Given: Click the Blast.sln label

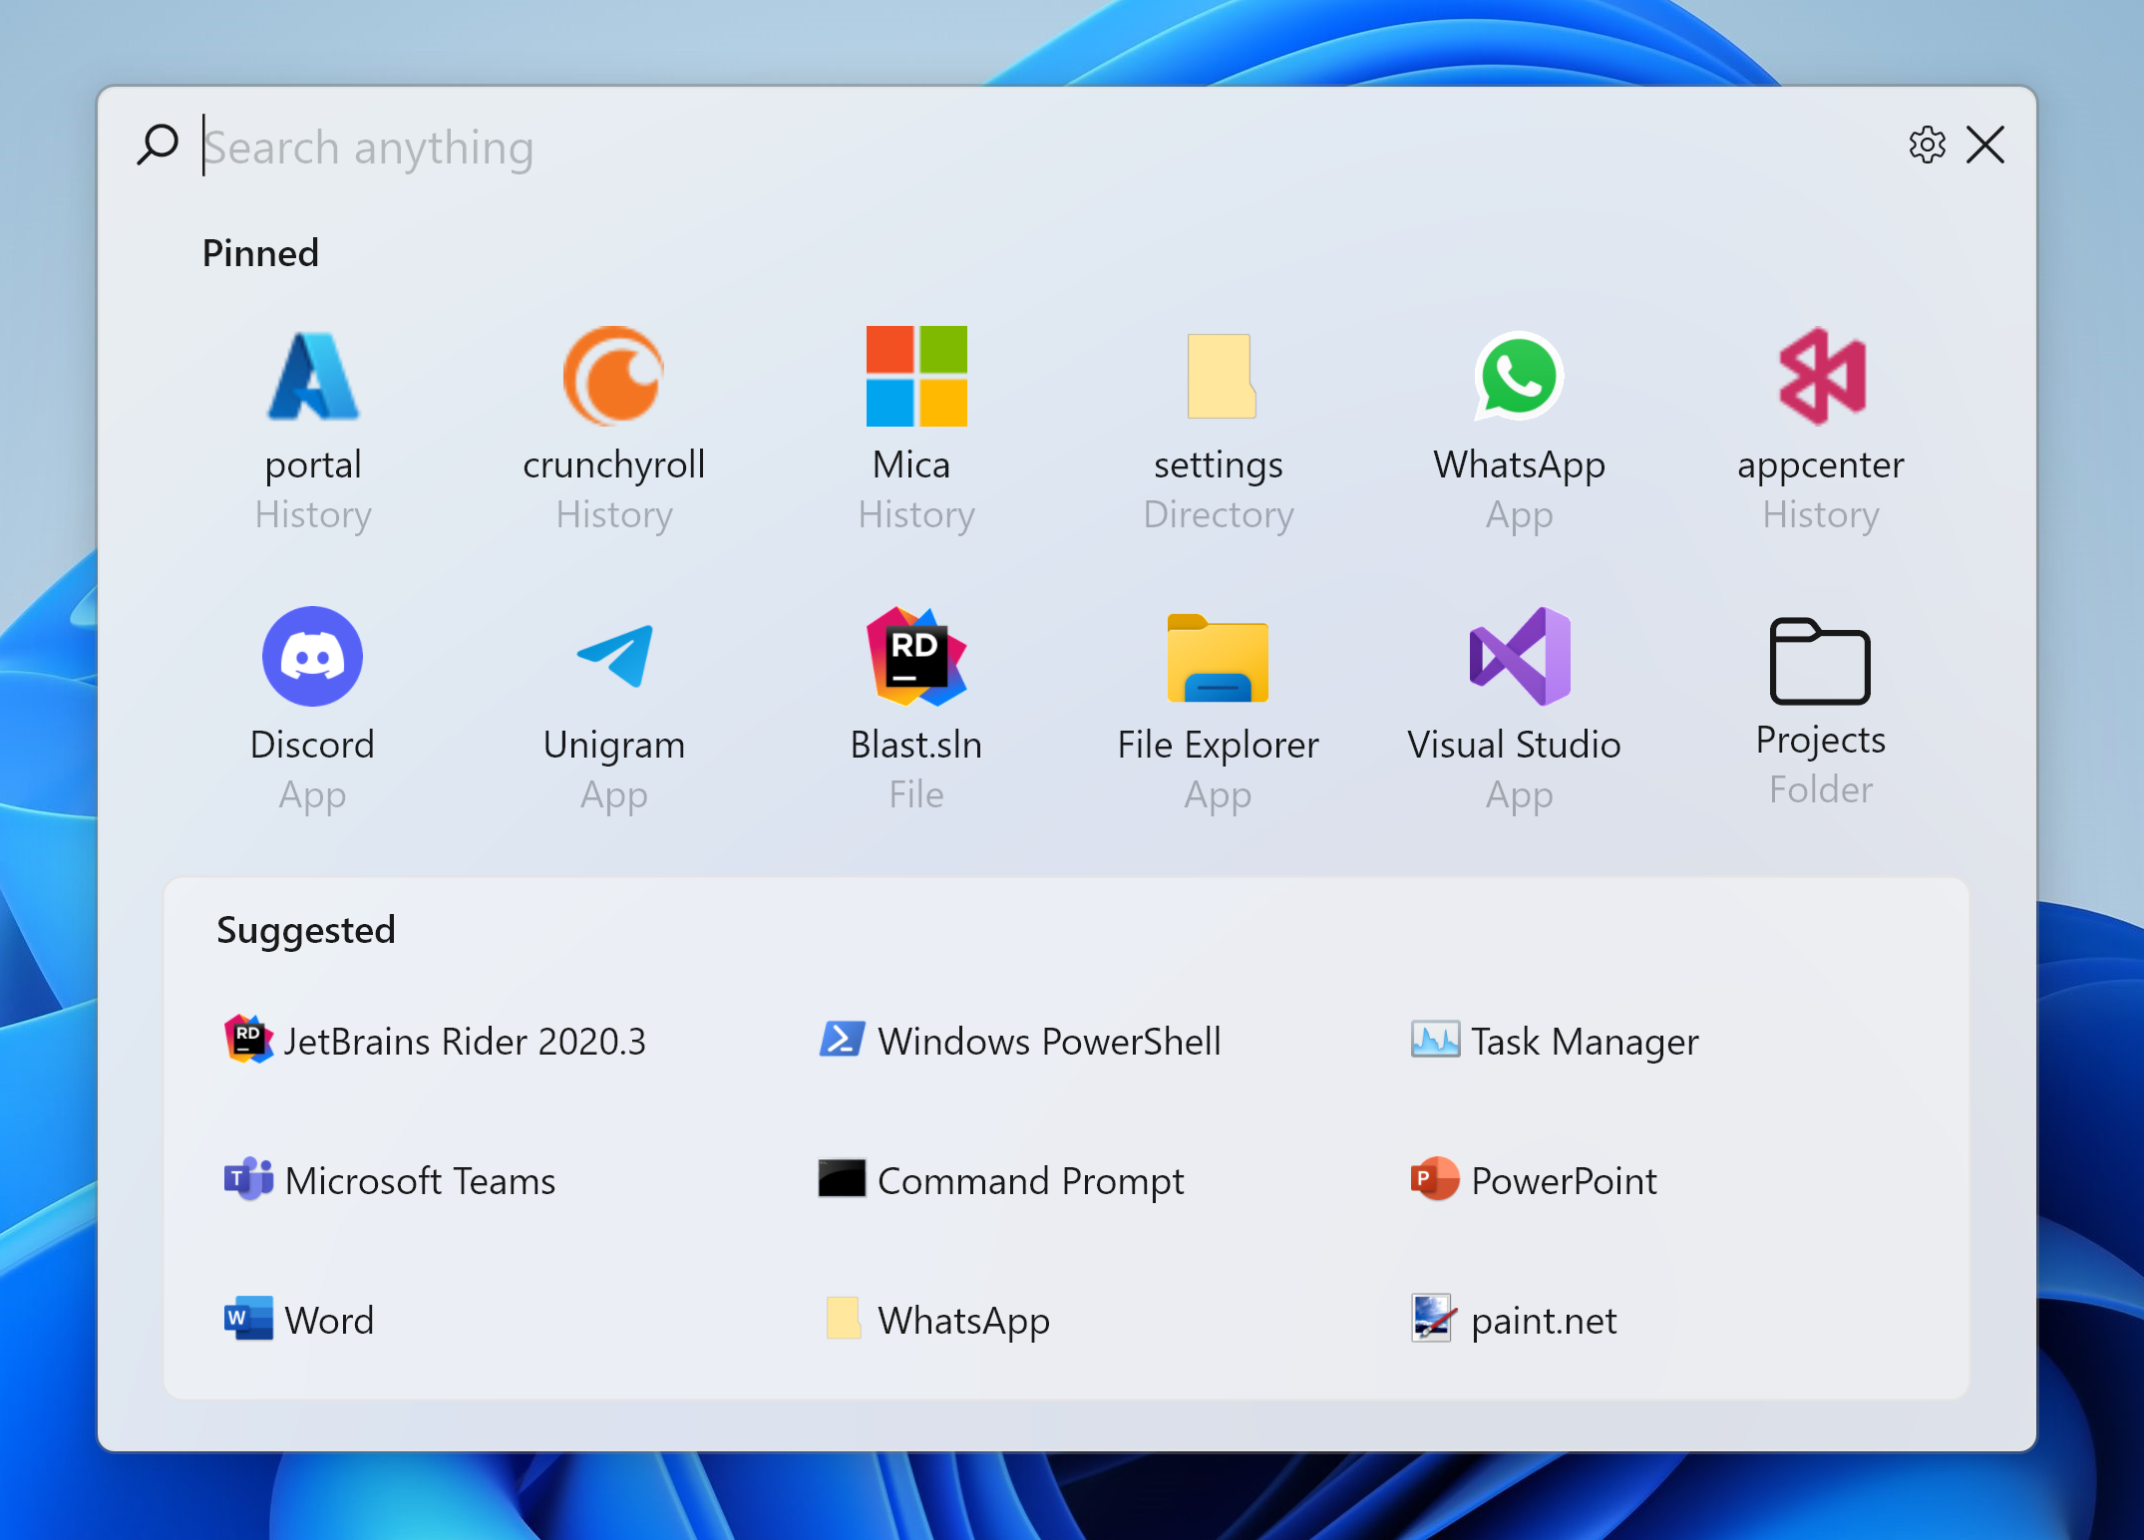Looking at the screenshot, I should click(915, 745).
